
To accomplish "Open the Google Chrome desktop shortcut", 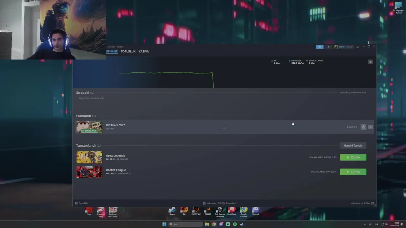I will click(244, 212).
